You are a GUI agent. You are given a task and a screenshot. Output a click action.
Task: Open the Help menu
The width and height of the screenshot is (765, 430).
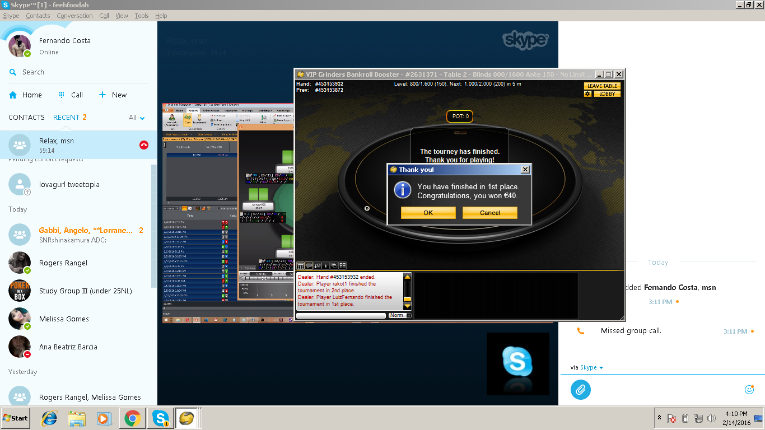(161, 16)
